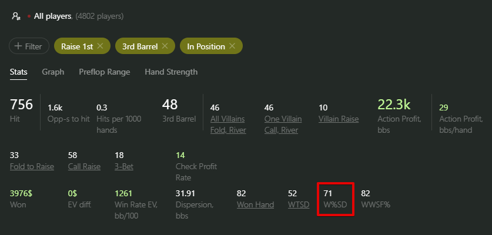Screen dimensions: 492x235
Task: Switch to the Stats tab
Action: 18,72
